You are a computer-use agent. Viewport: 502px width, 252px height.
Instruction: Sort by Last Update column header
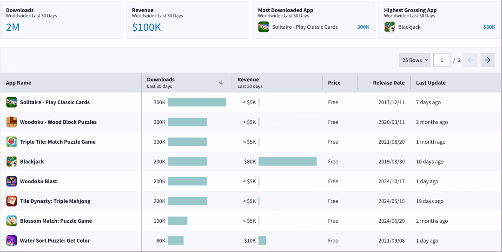tap(430, 83)
